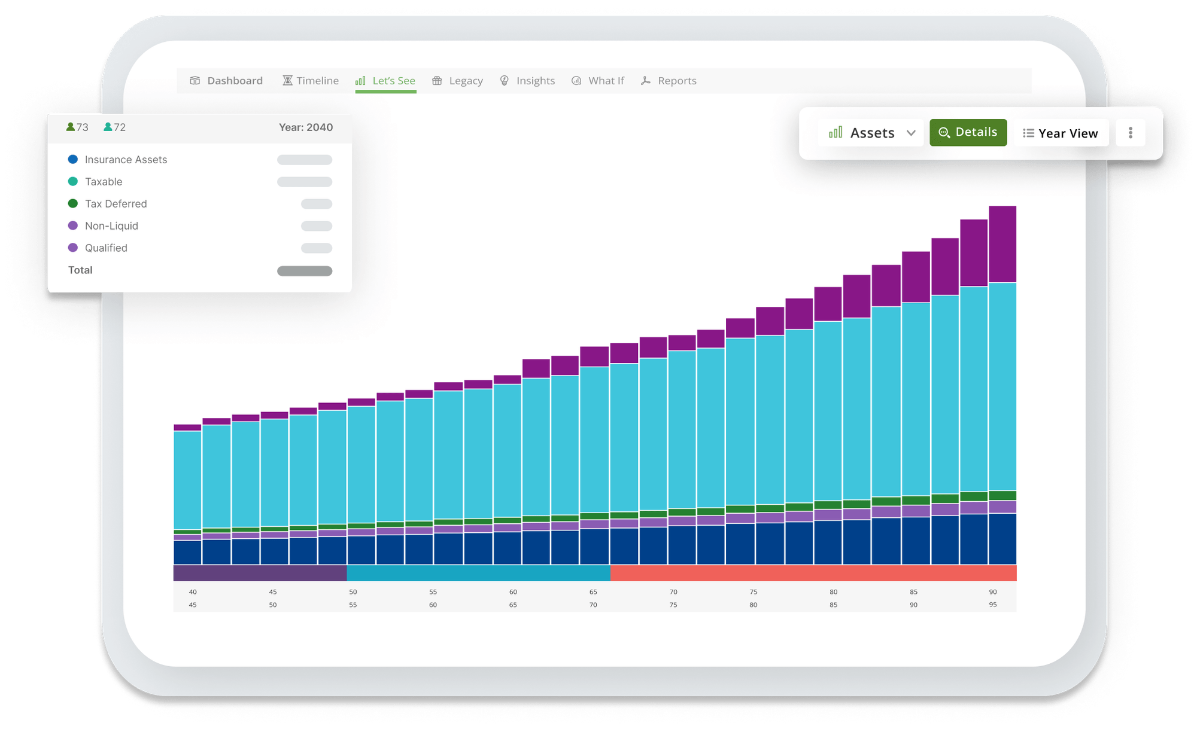1197x729 pixels.
Task: Expand the chevron beside Assets
Action: (911, 133)
